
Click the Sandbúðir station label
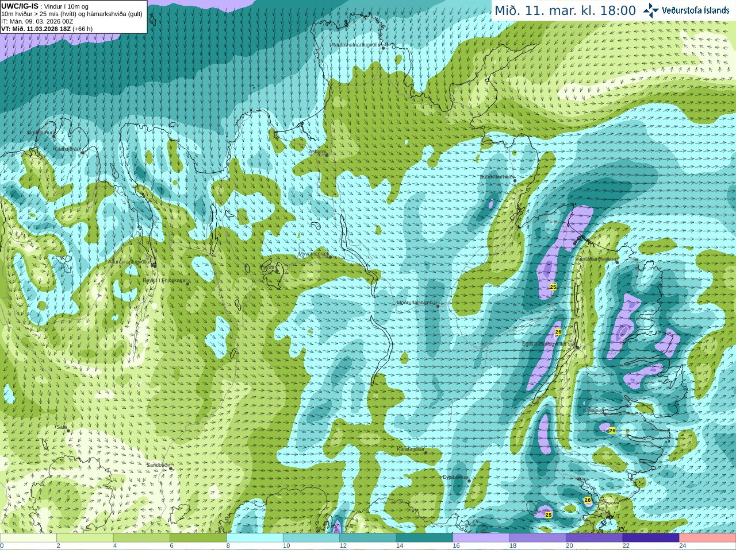pos(158,464)
